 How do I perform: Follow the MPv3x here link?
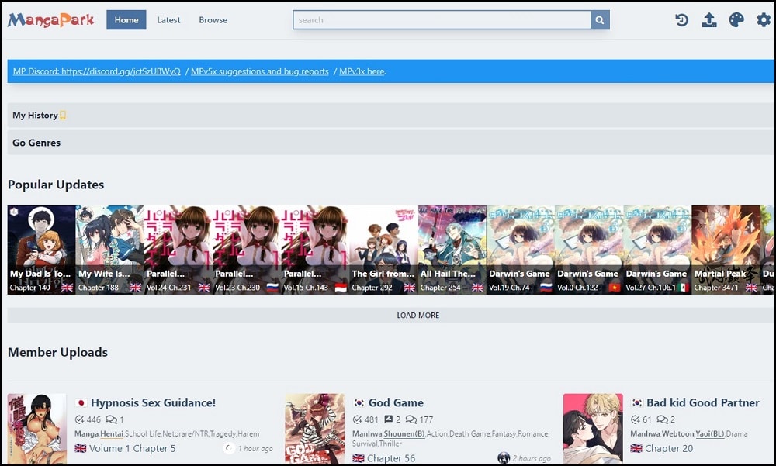[x=362, y=71]
